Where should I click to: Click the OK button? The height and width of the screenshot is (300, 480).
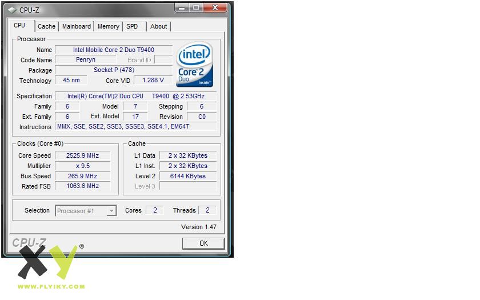point(203,243)
